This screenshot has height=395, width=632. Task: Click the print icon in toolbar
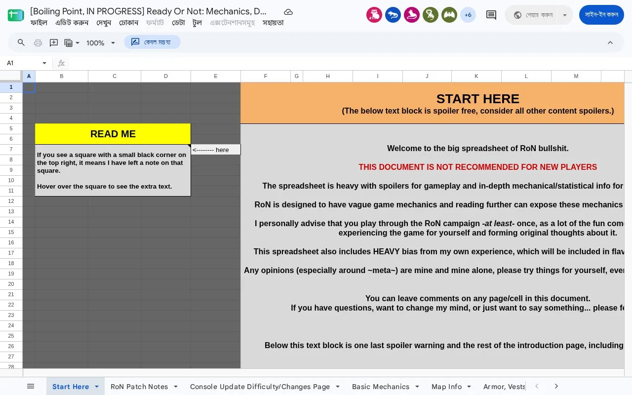pos(38,42)
